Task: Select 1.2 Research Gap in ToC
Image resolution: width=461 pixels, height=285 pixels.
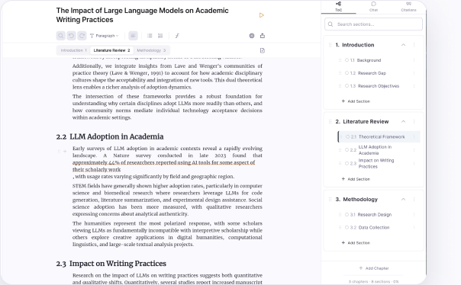Action: [372, 73]
